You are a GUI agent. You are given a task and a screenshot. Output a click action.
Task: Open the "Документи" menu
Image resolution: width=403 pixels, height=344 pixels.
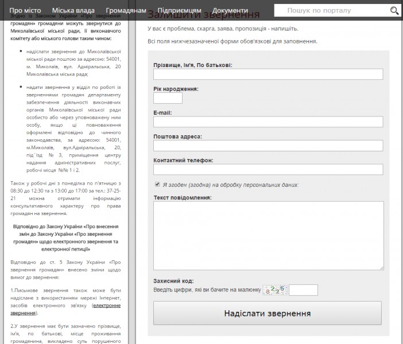(x=230, y=10)
